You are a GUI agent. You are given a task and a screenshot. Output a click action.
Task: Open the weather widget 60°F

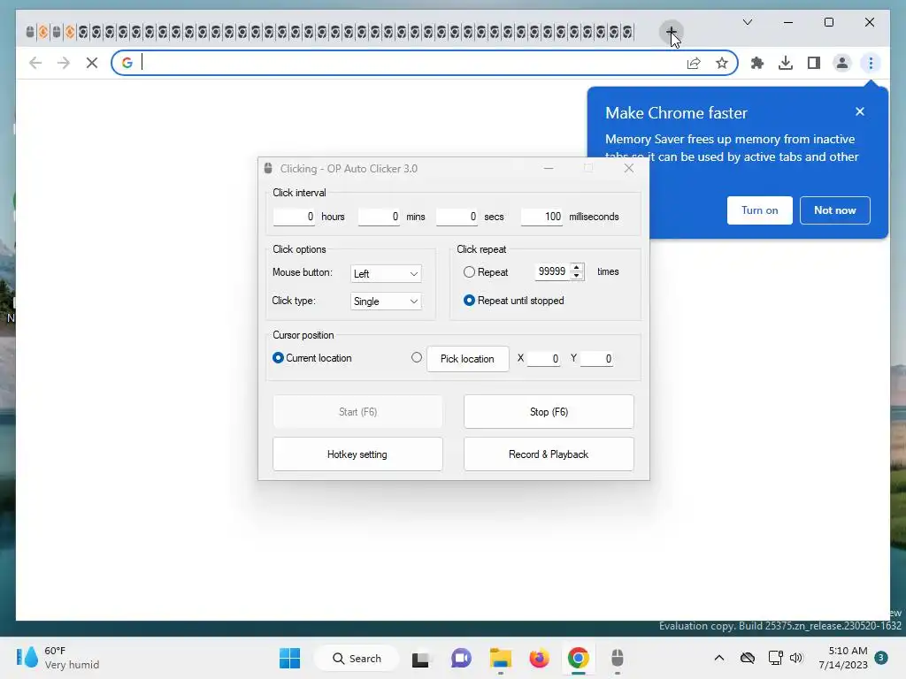(58, 658)
